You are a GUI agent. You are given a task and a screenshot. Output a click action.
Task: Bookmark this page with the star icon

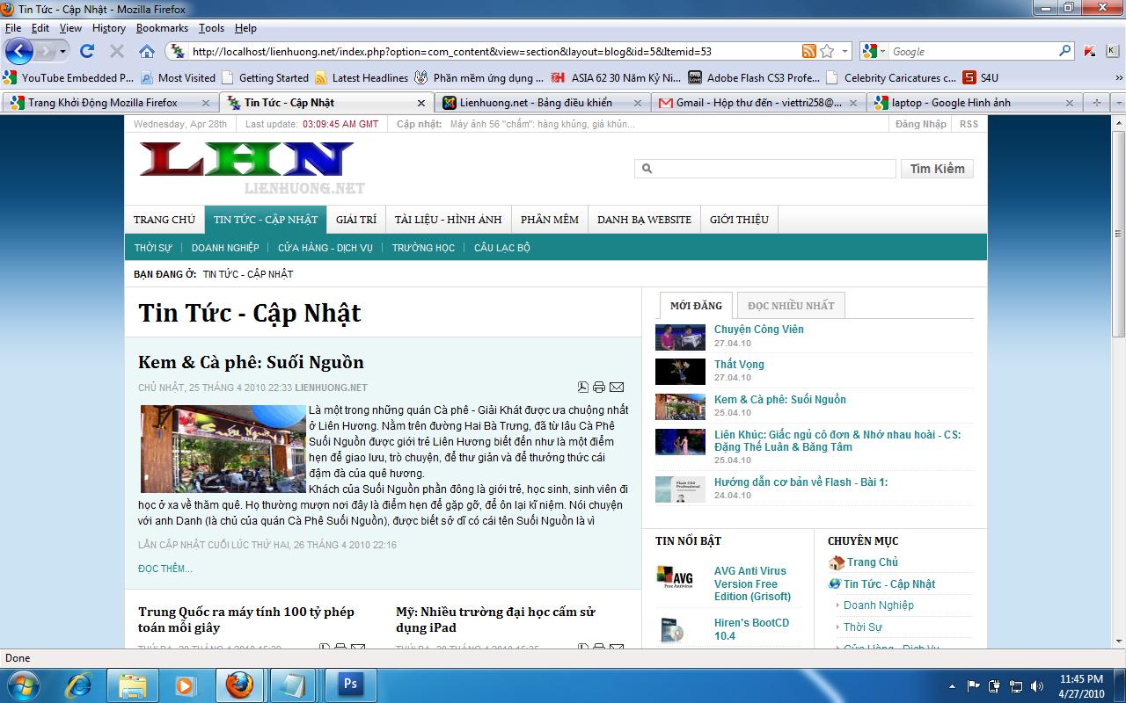(x=827, y=52)
